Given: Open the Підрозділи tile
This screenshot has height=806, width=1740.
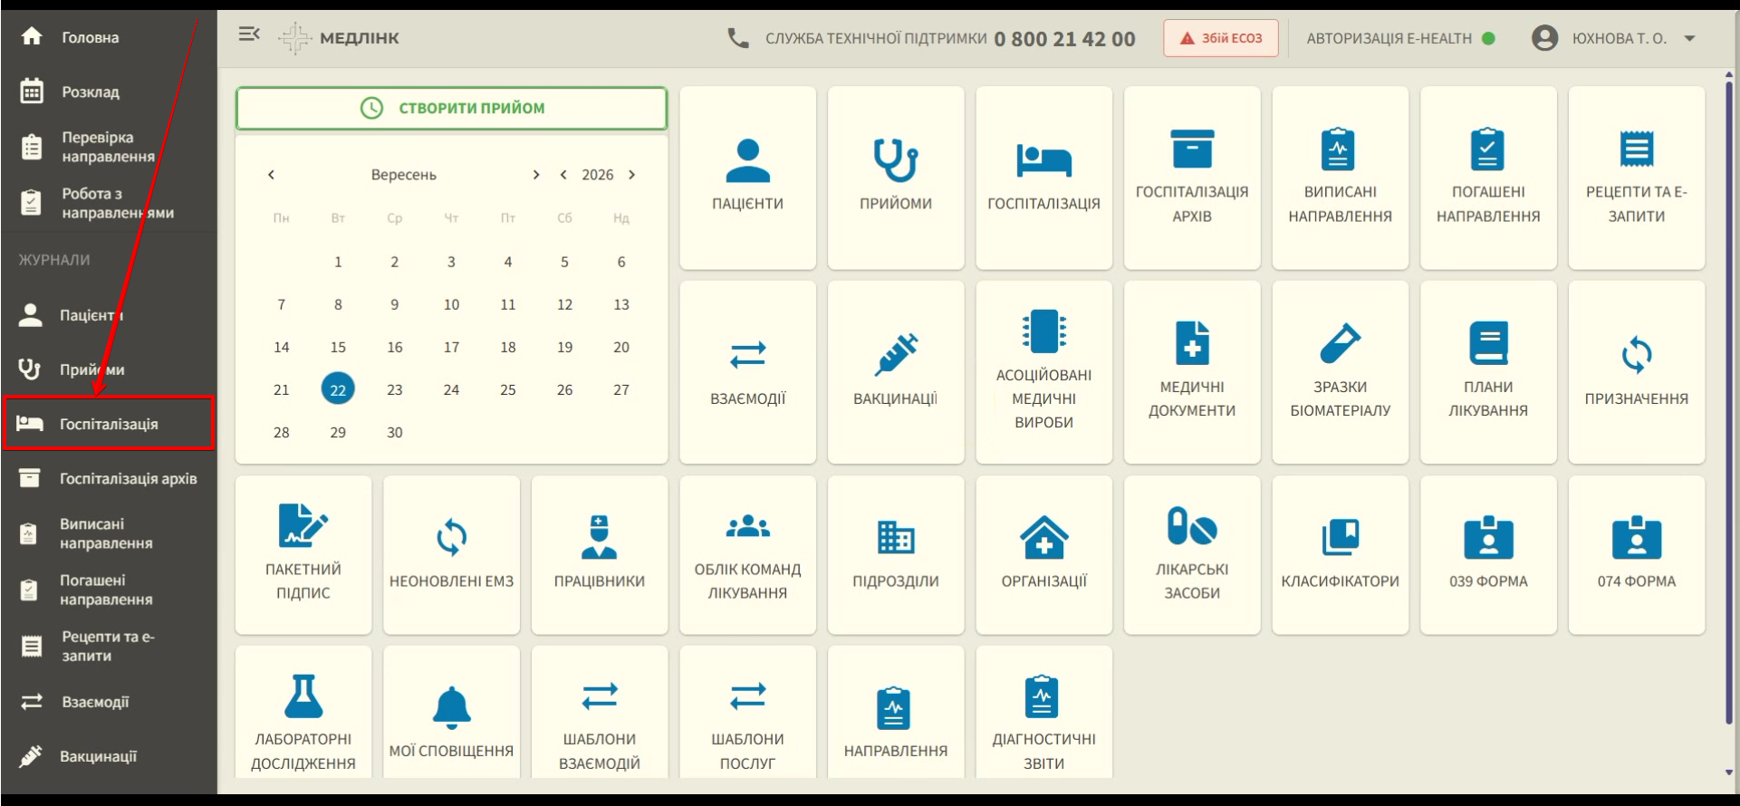Looking at the screenshot, I should [x=896, y=555].
